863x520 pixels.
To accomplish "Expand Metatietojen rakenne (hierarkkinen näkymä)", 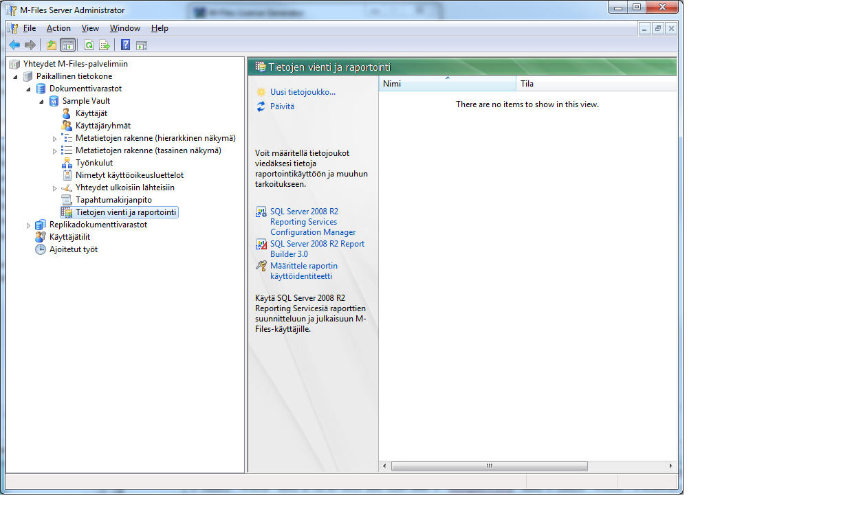I will click(x=54, y=138).
